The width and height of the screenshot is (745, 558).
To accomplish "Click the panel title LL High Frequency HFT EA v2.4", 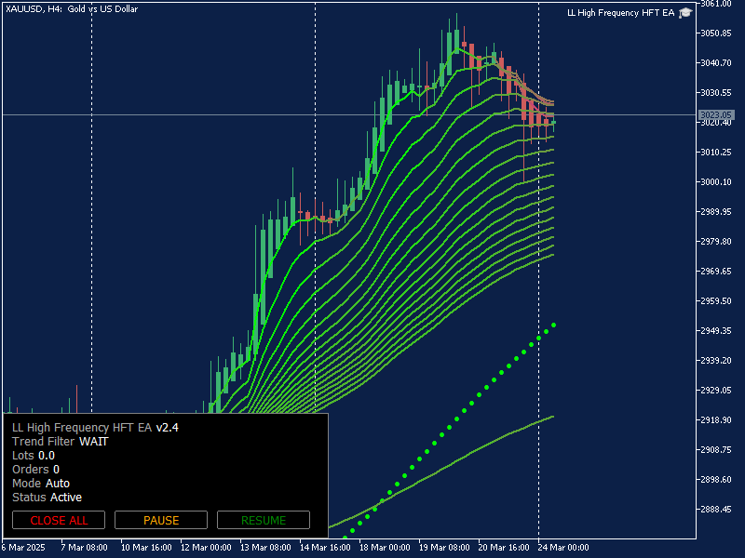I will (x=95, y=428).
